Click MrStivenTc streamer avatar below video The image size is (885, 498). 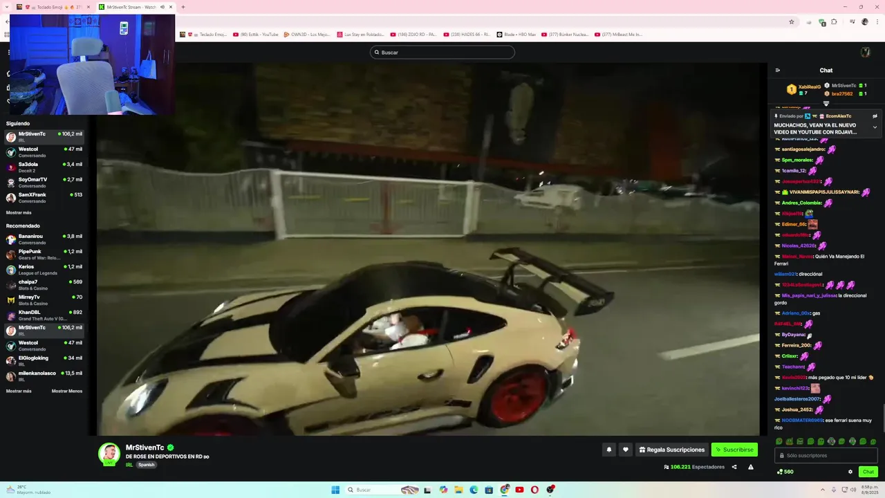pos(109,454)
